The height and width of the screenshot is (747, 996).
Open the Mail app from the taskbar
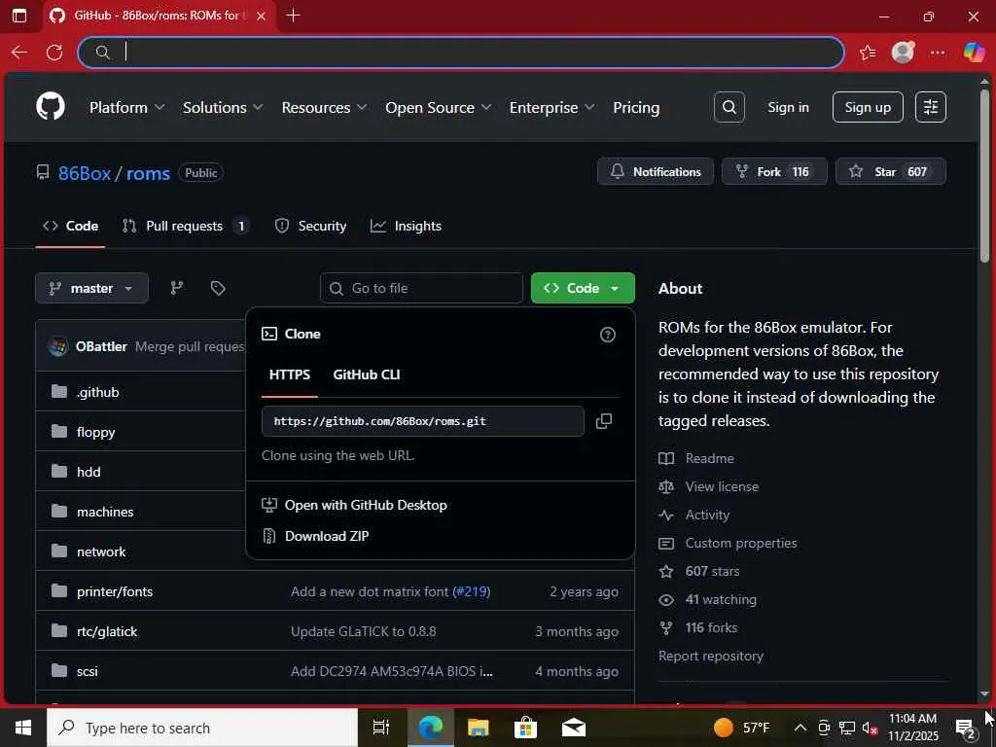574,728
